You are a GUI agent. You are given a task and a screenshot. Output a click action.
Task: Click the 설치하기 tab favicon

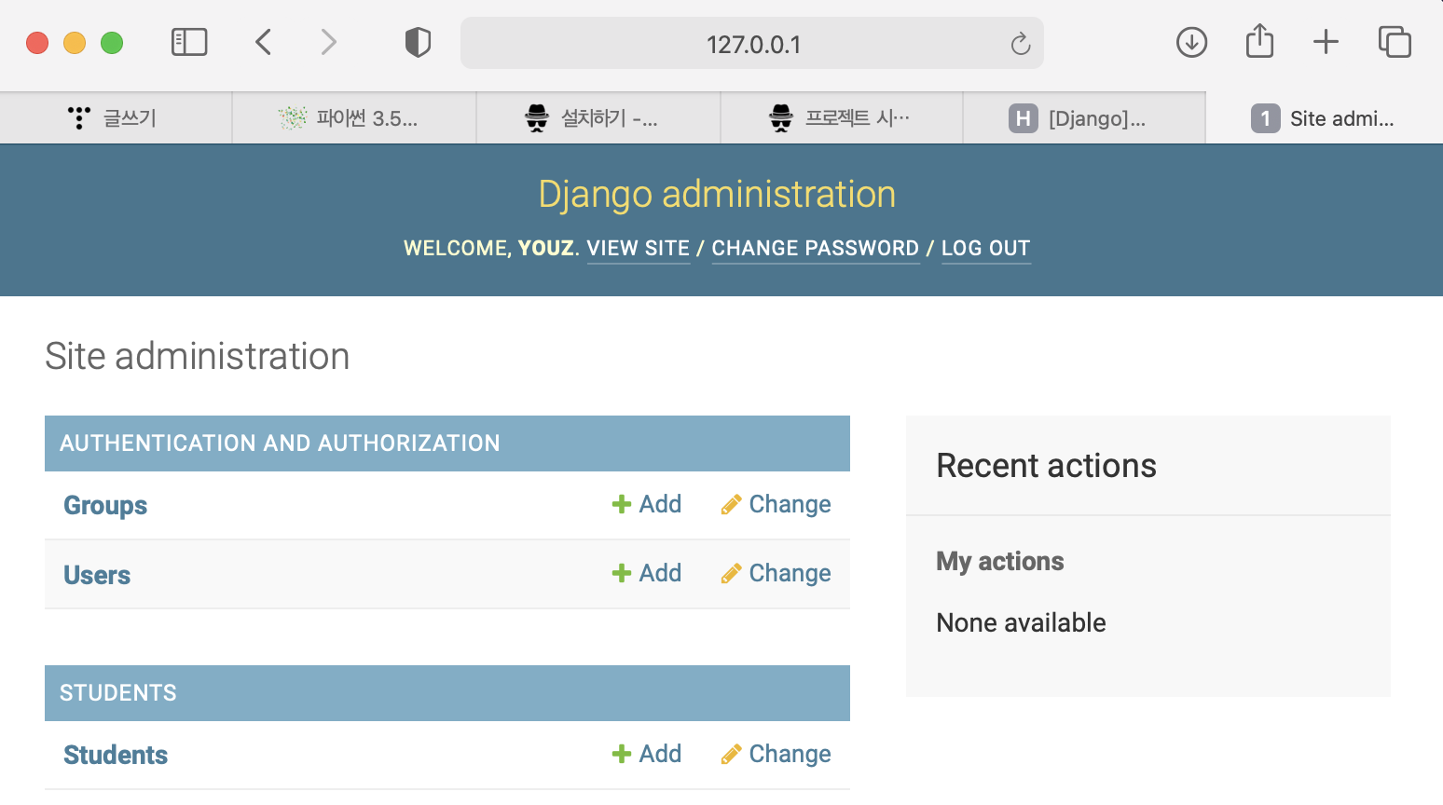coord(538,118)
